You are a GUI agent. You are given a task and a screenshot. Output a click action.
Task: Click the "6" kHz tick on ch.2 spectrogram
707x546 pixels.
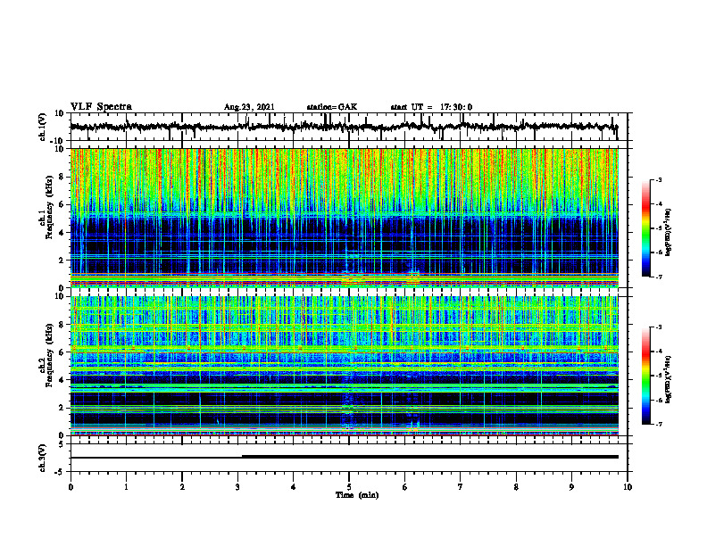(62, 352)
